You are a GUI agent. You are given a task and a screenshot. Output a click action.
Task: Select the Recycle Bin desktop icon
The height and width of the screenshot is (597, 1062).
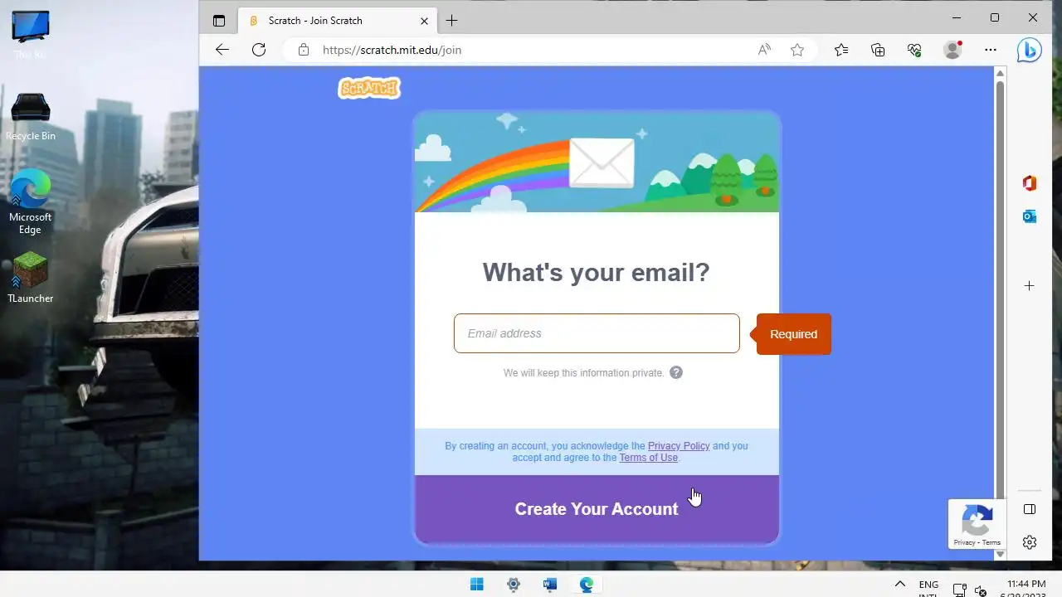pyautogui.click(x=31, y=117)
